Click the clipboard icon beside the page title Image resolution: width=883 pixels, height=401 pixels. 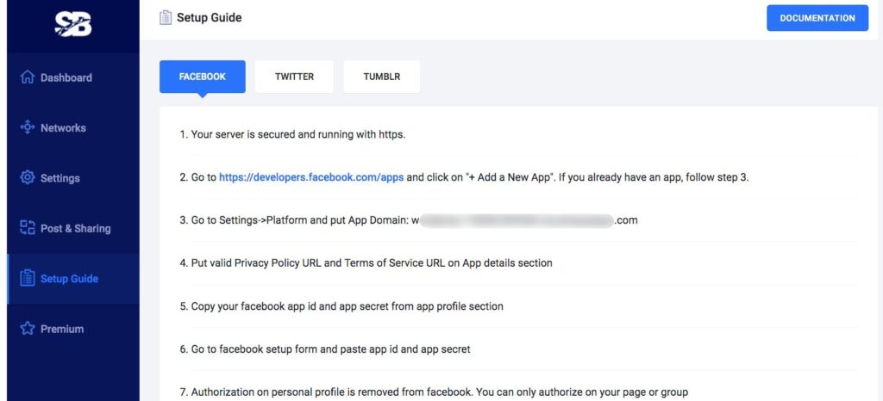coord(166,18)
